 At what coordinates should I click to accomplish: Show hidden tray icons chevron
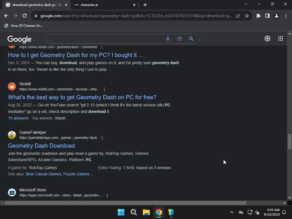(x=232, y=212)
